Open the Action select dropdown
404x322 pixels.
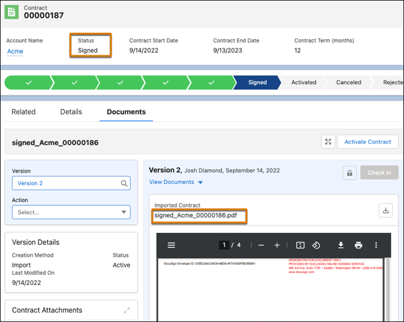click(71, 212)
